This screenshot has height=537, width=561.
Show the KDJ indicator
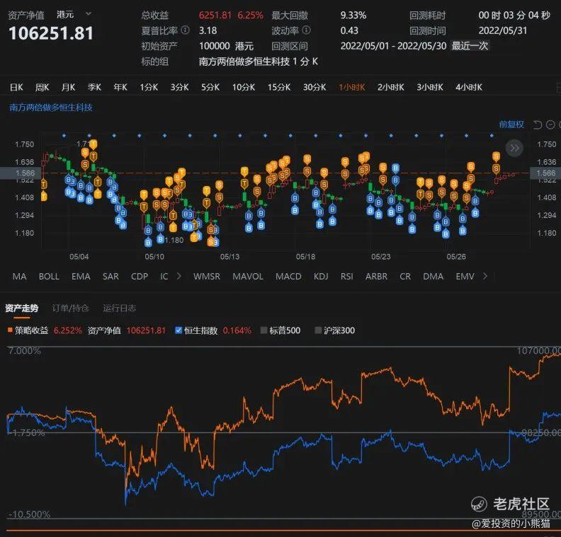point(321,277)
